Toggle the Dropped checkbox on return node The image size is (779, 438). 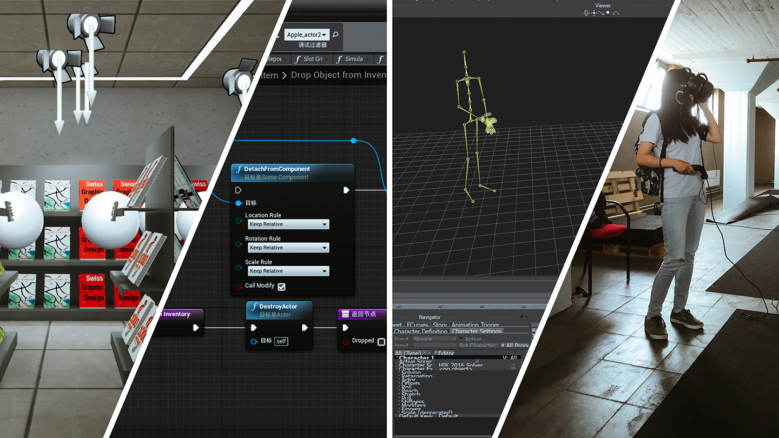click(381, 342)
